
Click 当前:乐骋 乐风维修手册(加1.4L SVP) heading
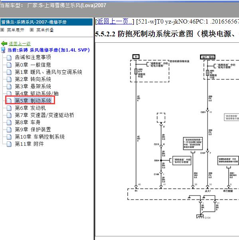[49, 50]
